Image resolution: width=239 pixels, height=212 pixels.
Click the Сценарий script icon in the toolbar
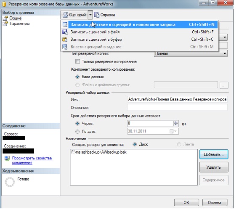point(66,15)
